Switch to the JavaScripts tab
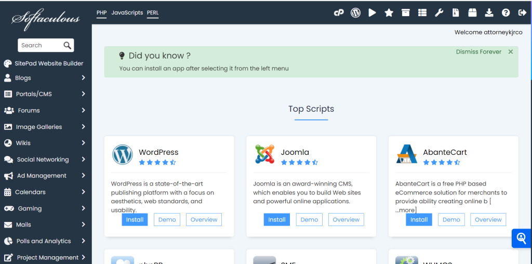This screenshot has width=532, height=264. tap(127, 12)
